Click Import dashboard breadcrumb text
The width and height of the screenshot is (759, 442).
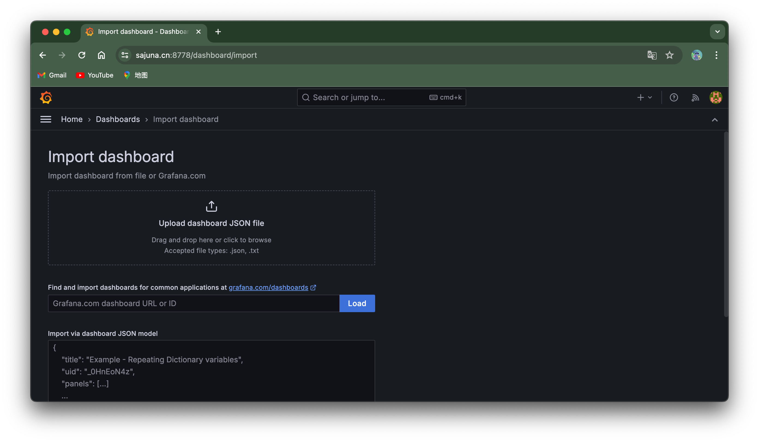pyautogui.click(x=186, y=120)
